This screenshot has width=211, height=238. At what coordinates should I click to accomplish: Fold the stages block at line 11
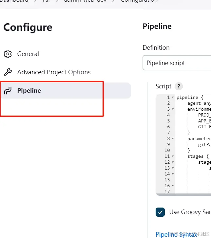click(173, 156)
